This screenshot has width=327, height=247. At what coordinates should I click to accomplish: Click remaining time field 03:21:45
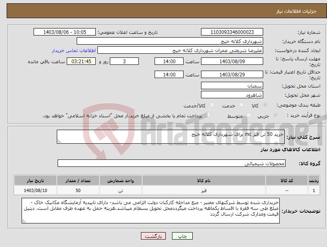point(81,61)
